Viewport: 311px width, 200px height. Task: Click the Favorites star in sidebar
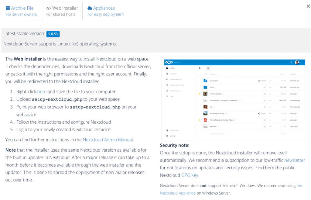click(167, 74)
